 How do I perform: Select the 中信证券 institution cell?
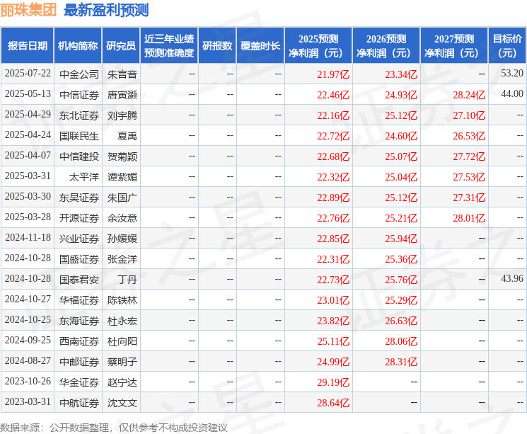coord(79,95)
